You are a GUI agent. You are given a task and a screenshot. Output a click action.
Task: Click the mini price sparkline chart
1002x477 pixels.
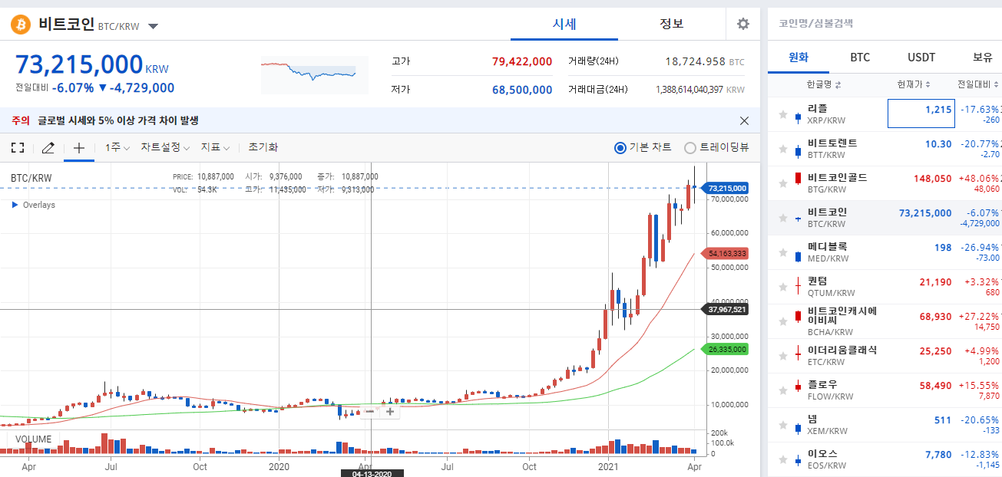point(313,76)
